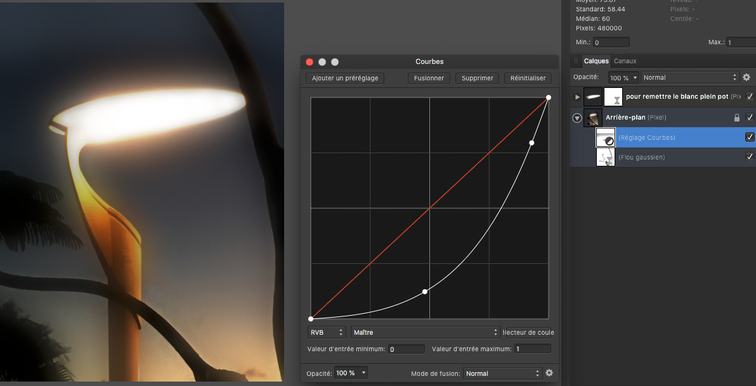This screenshot has height=386, width=756.
Task: Click lock icon on Arrière-plan layer
Action: pos(737,118)
